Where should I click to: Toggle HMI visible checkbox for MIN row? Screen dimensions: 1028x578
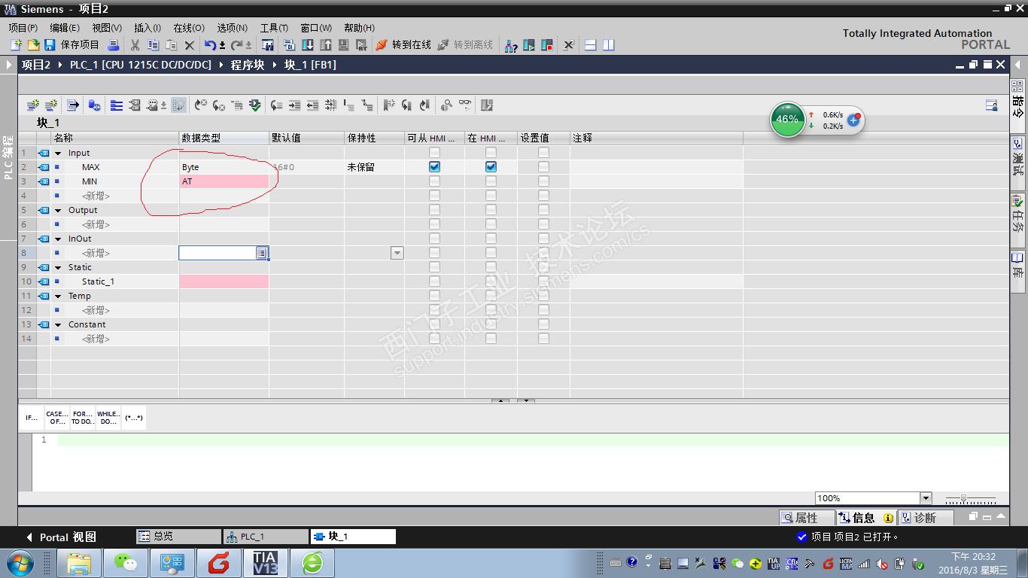pyautogui.click(x=491, y=181)
